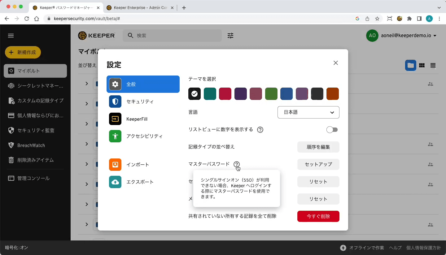
Task: Expand the first folder chevron in vault list
Action: [87, 84]
